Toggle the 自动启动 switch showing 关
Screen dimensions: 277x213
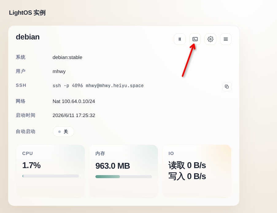[63, 131]
